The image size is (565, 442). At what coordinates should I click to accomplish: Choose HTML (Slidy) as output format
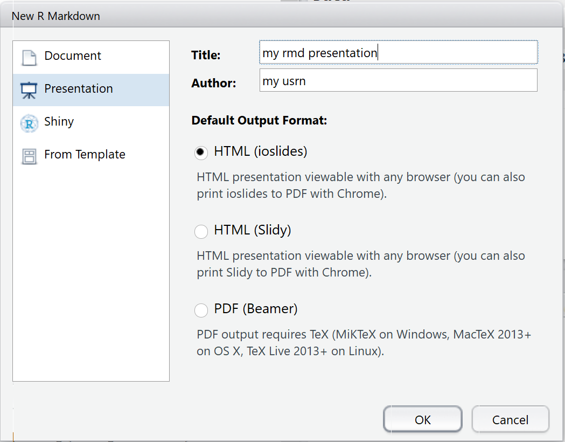[x=201, y=231]
